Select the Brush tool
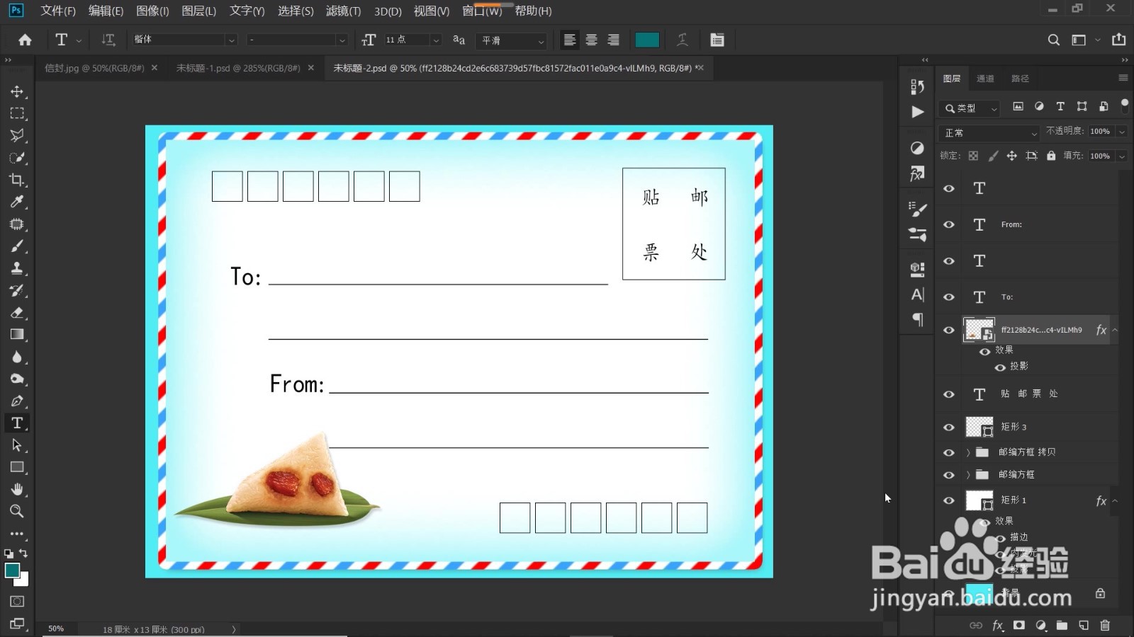 click(17, 246)
